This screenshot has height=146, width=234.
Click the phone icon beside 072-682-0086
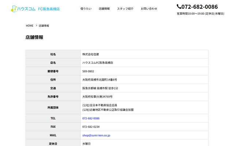click(x=179, y=7)
